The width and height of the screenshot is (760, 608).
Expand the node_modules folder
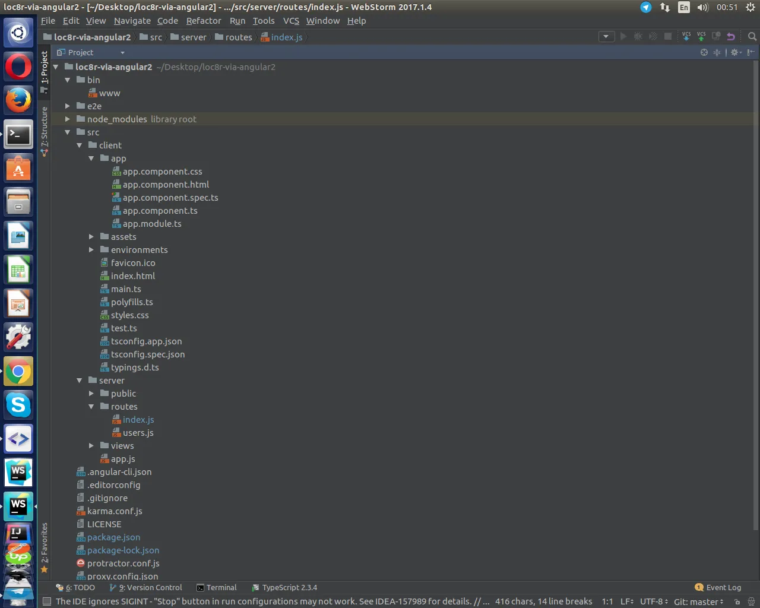68,119
